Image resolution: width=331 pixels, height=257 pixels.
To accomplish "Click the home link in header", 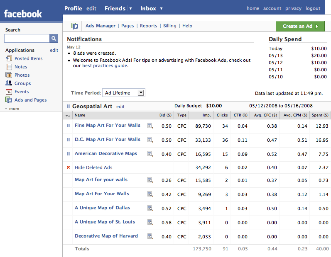I will [x=253, y=8].
